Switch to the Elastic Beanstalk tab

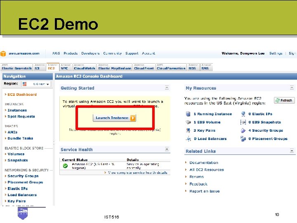pos(16,67)
